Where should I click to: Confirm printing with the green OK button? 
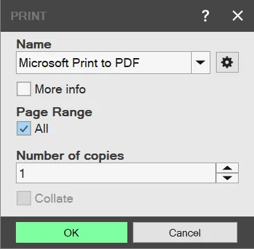[71, 232]
